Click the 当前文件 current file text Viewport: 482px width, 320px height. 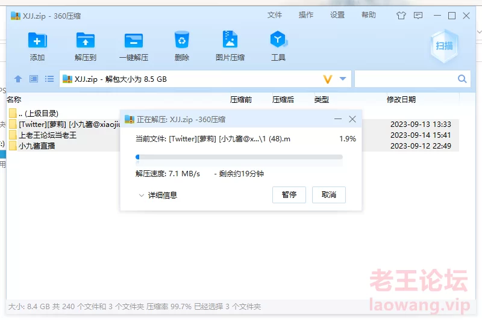213,139
